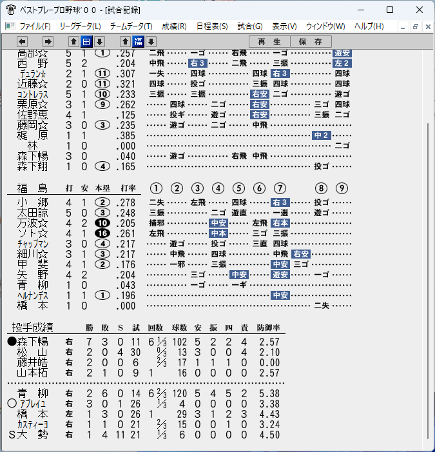Click the down arrow after 田 icon
Viewport: 435px width, 452px height.
[99, 42]
